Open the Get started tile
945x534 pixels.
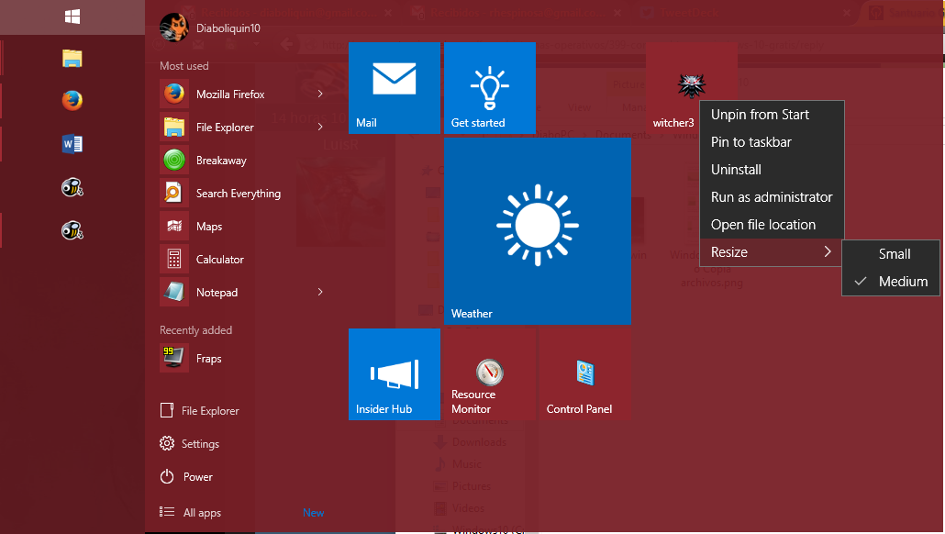coord(489,87)
